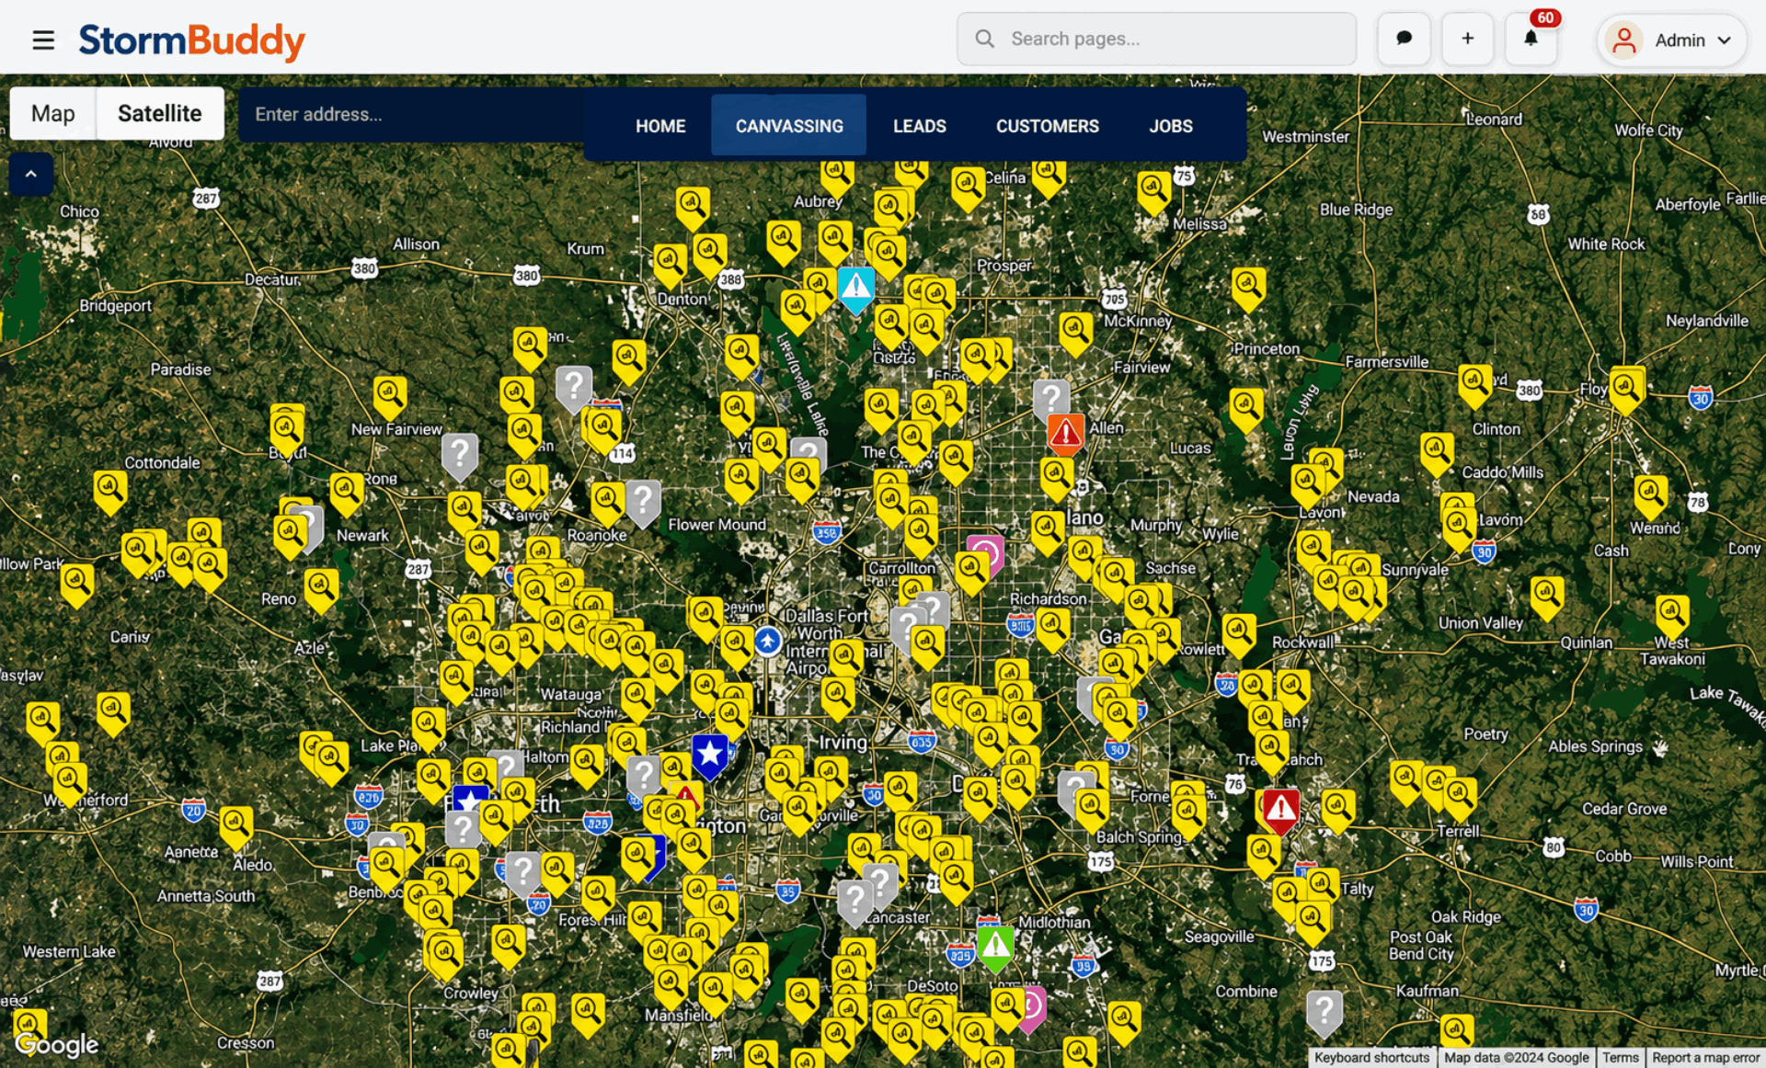Open the map Terms link

[1620, 1058]
